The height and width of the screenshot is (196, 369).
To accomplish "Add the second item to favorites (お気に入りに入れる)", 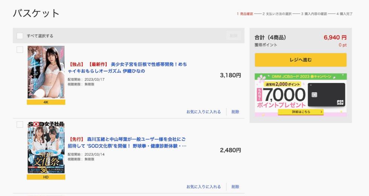I will (x=204, y=187).
